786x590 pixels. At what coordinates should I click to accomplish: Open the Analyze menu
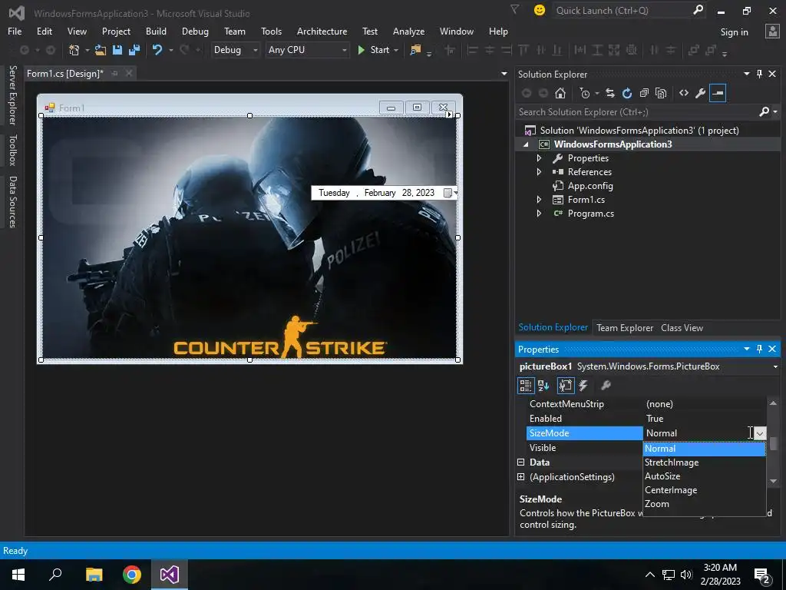tap(408, 31)
